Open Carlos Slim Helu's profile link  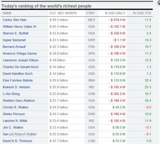click(x=14, y=20)
